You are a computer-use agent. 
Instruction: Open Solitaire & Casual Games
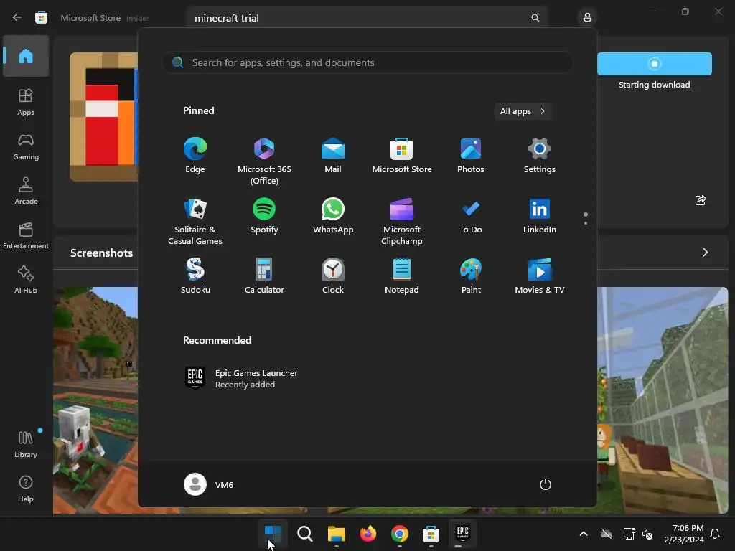195,222
